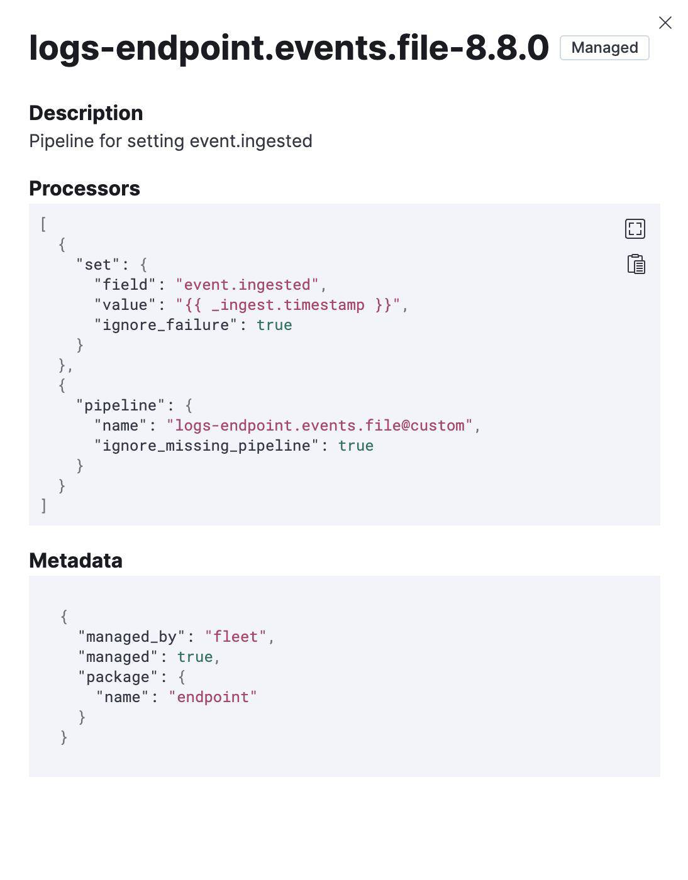
Task: Click the Metadata section heading
Action: 75,560
